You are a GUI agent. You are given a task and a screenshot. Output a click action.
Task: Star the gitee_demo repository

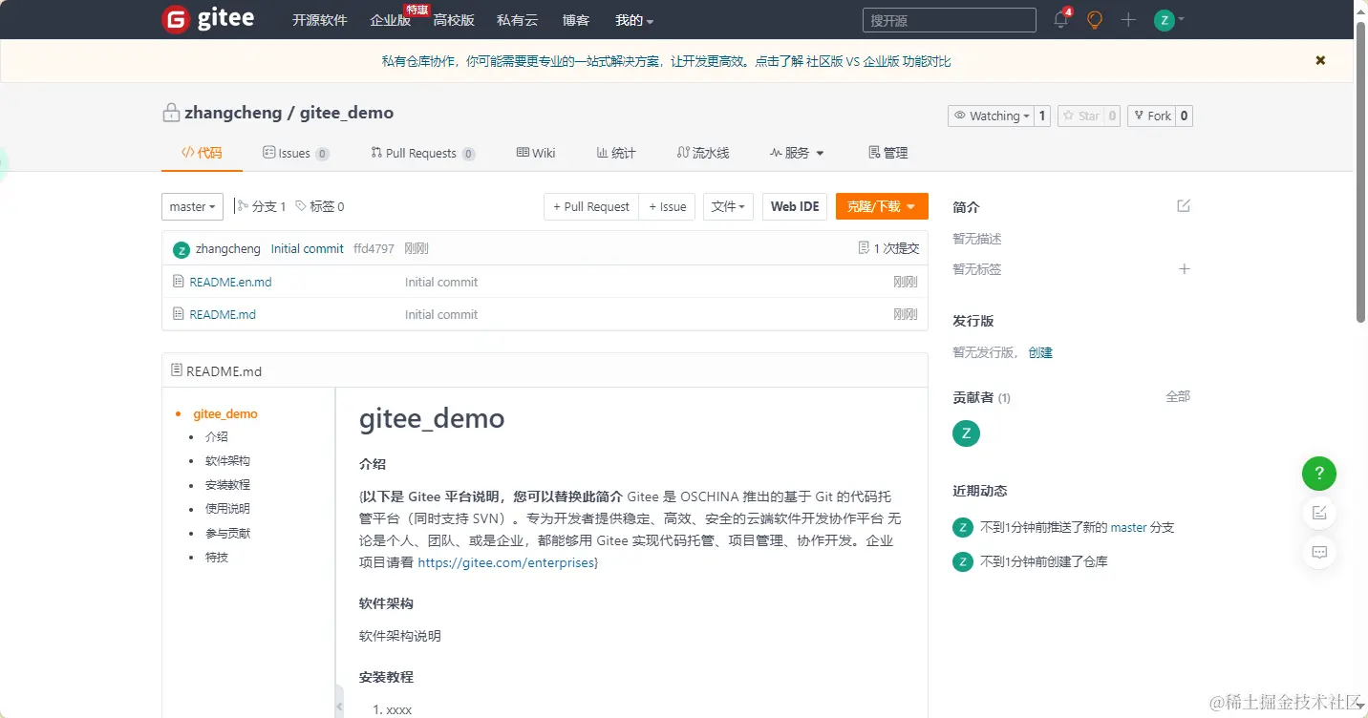point(1080,116)
